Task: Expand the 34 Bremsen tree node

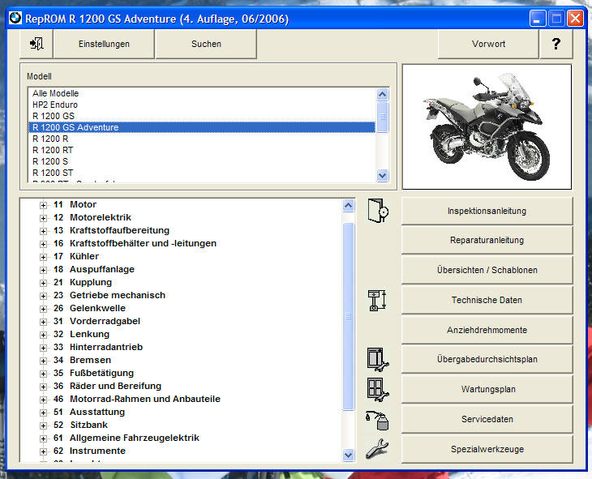Action: click(44, 361)
